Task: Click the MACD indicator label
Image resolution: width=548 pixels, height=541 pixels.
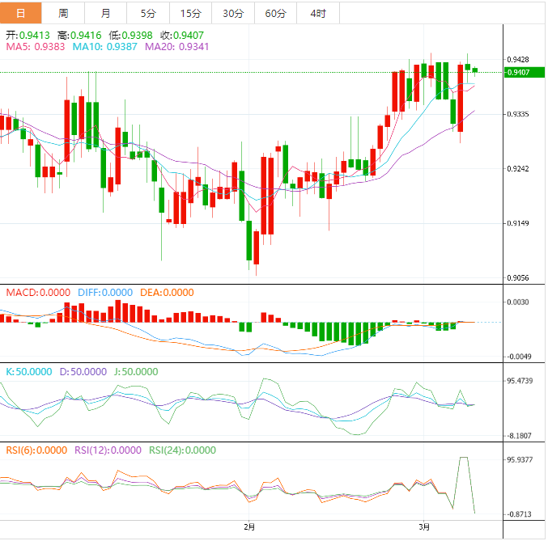Action: coord(38,293)
